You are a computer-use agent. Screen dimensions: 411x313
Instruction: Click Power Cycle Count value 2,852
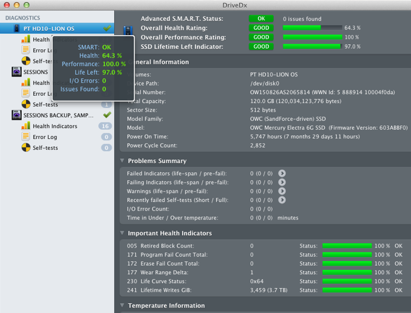[257, 146]
